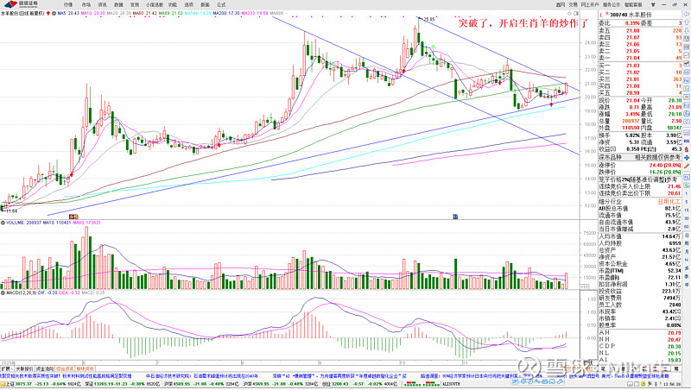Click the 涨停价 24.40 row
The image size is (691, 390).
pyautogui.click(x=640, y=166)
